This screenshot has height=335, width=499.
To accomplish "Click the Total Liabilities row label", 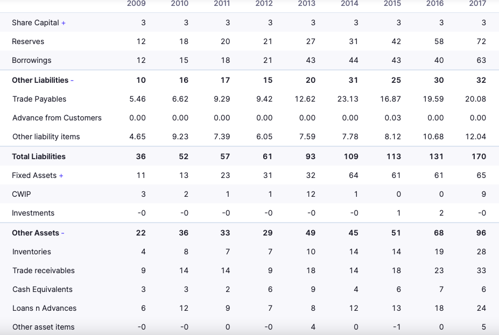I will tap(39, 156).
